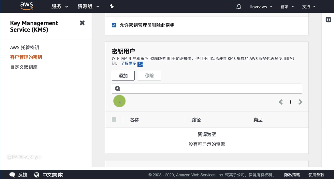The height and width of the screenshot is (179, 334).
Task: Click the 添加 button
Action: click(x=123, y=76)
